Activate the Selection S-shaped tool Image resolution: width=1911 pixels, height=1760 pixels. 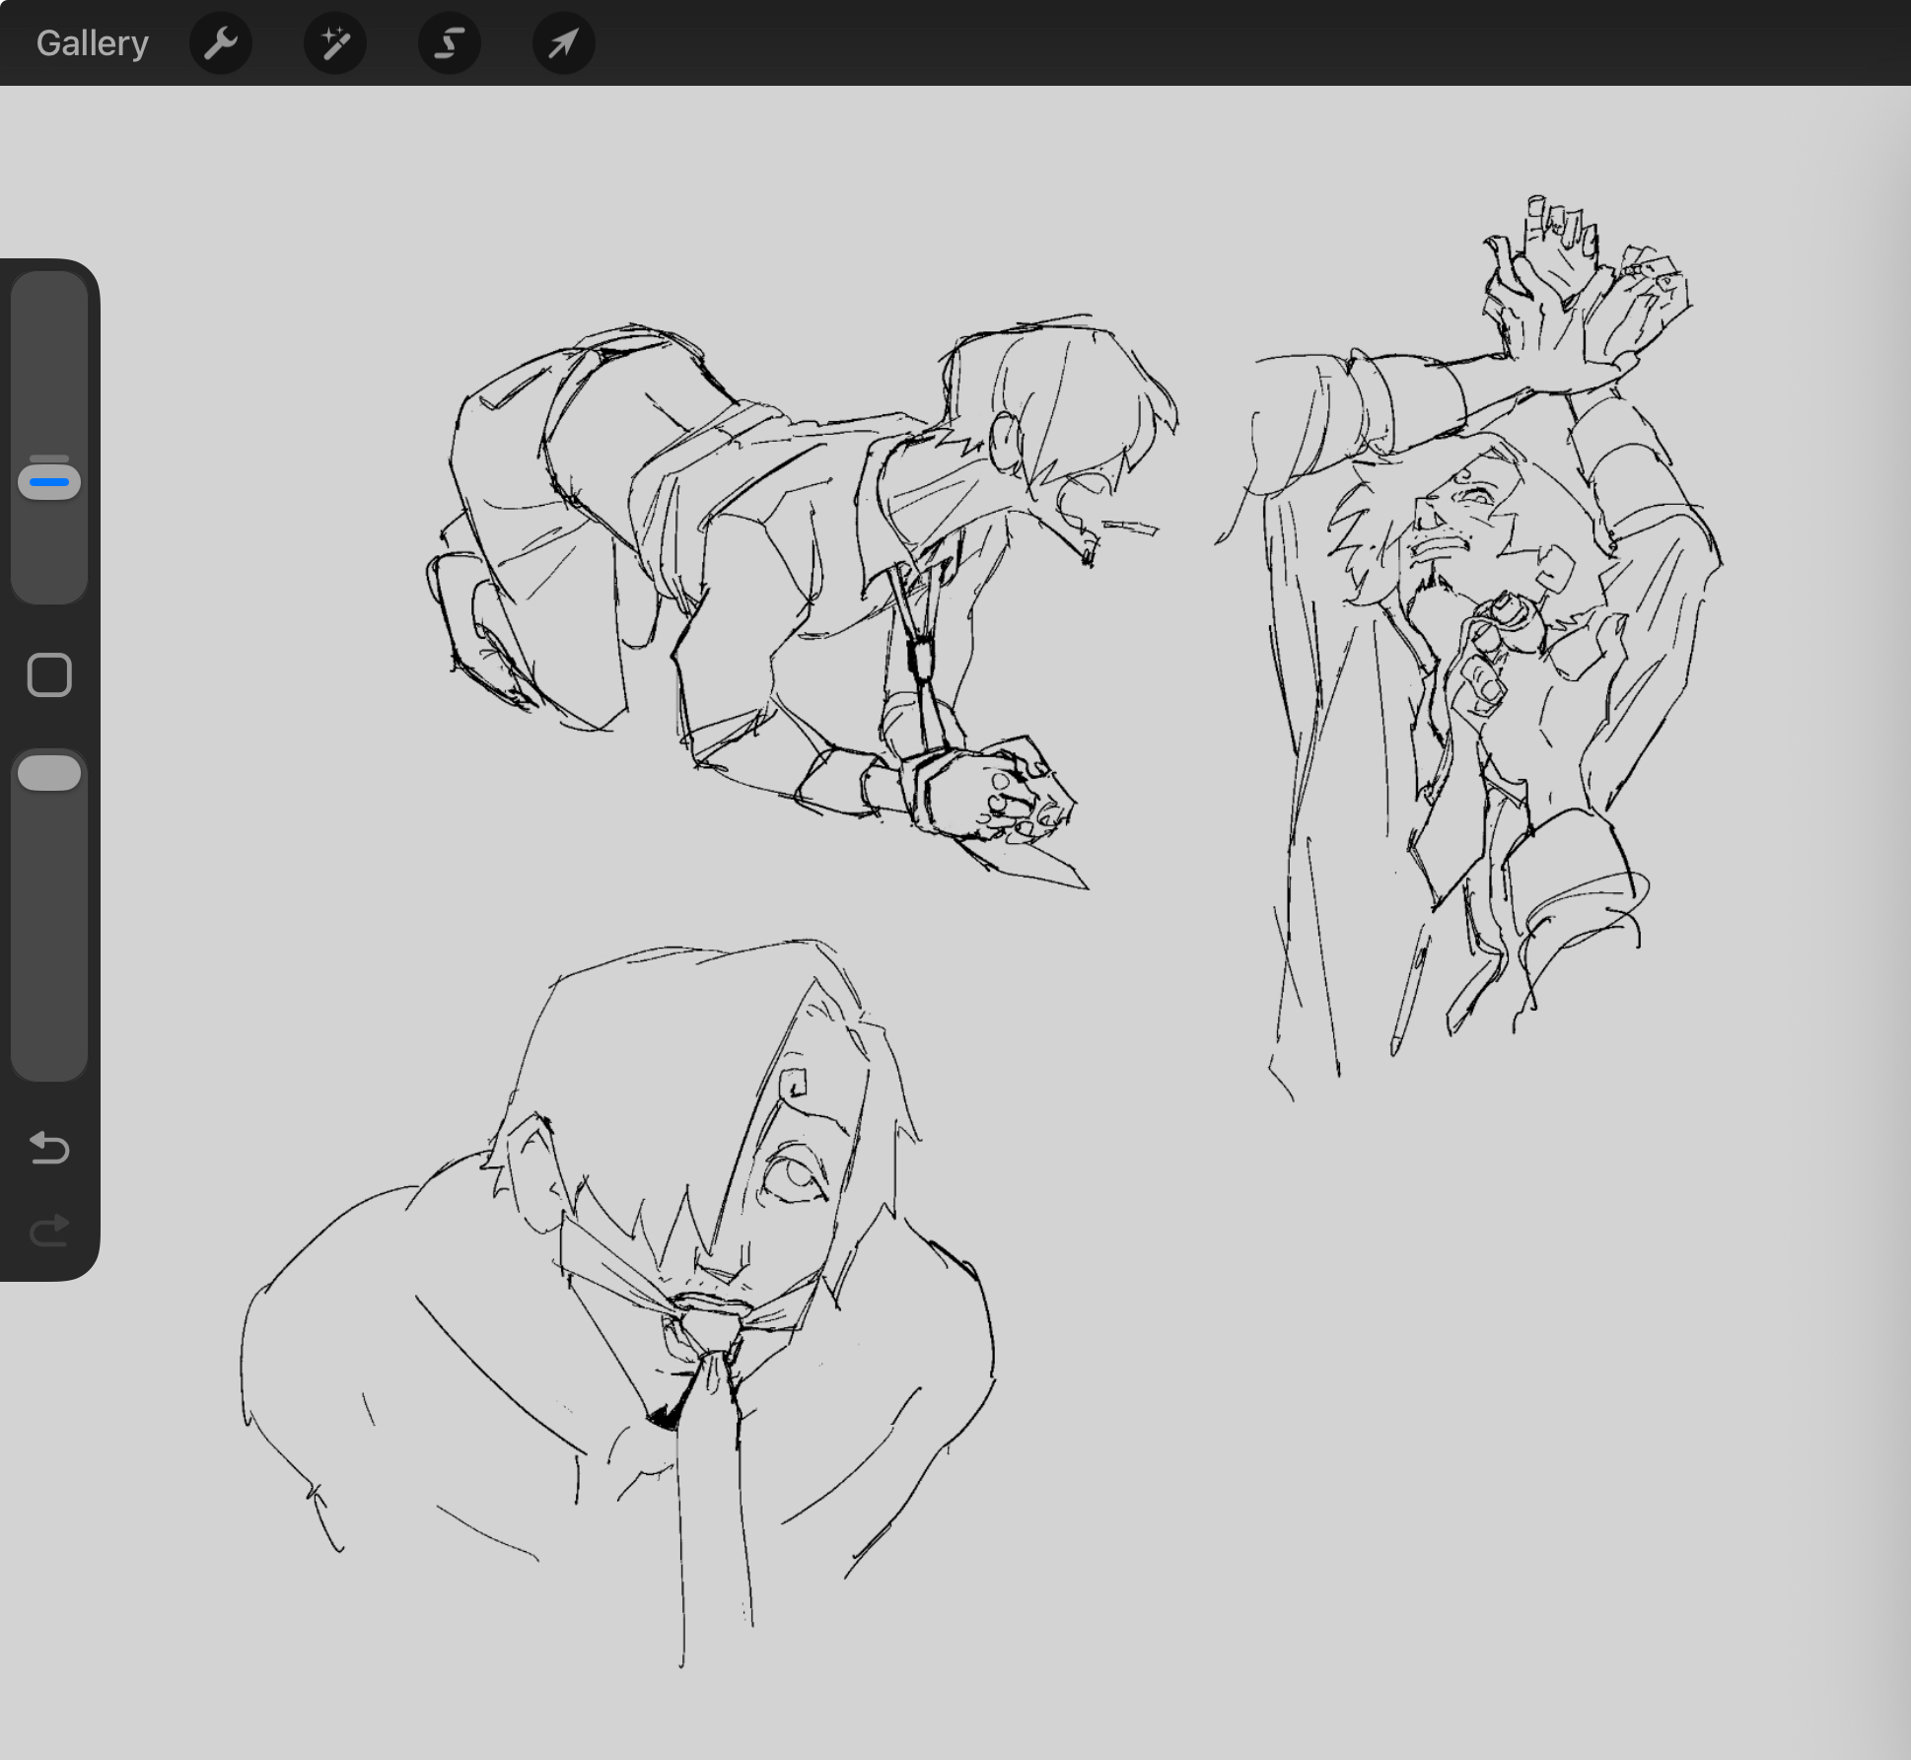click(x=450, y=43)
